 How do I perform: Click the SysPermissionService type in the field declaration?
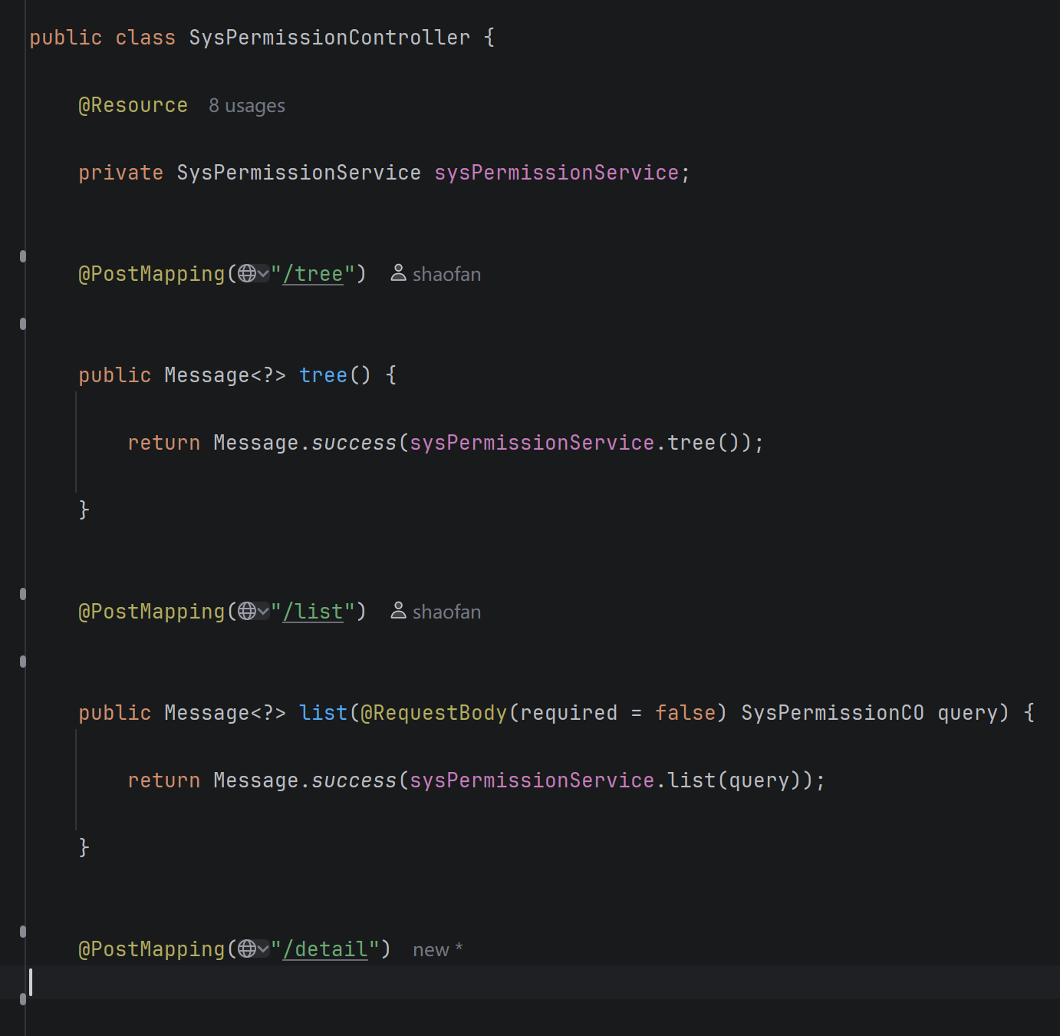[x=298, y=173]
